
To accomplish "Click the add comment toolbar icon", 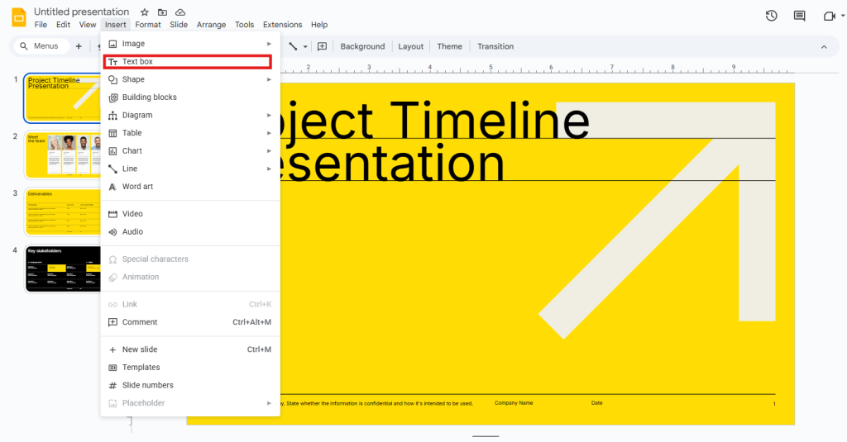I will [x=323, y=46].
